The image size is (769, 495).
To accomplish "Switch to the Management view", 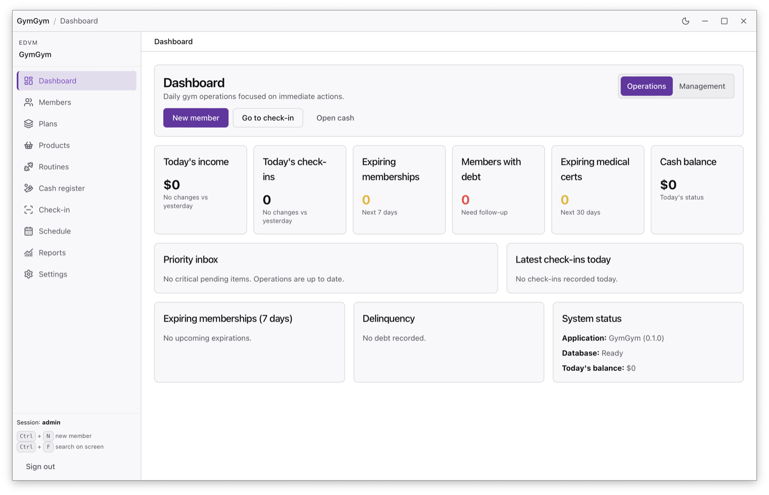I will pyautogui.click(x=702, y=86).
